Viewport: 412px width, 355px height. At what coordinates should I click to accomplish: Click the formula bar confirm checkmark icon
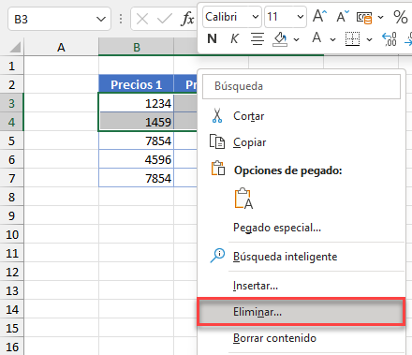pyautogui.click(x=165, y=19)
